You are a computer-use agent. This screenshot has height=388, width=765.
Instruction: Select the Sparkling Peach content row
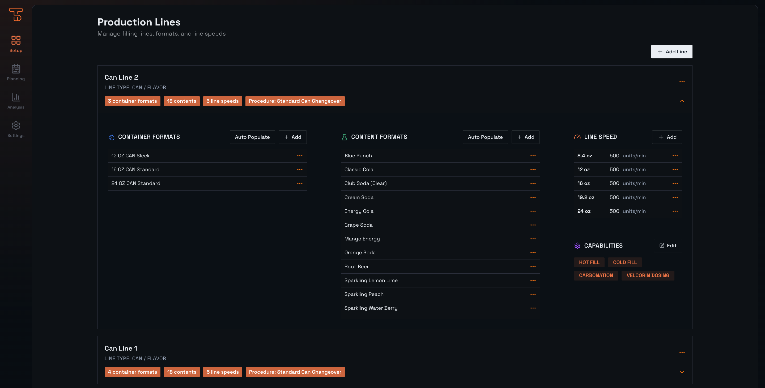364,294
